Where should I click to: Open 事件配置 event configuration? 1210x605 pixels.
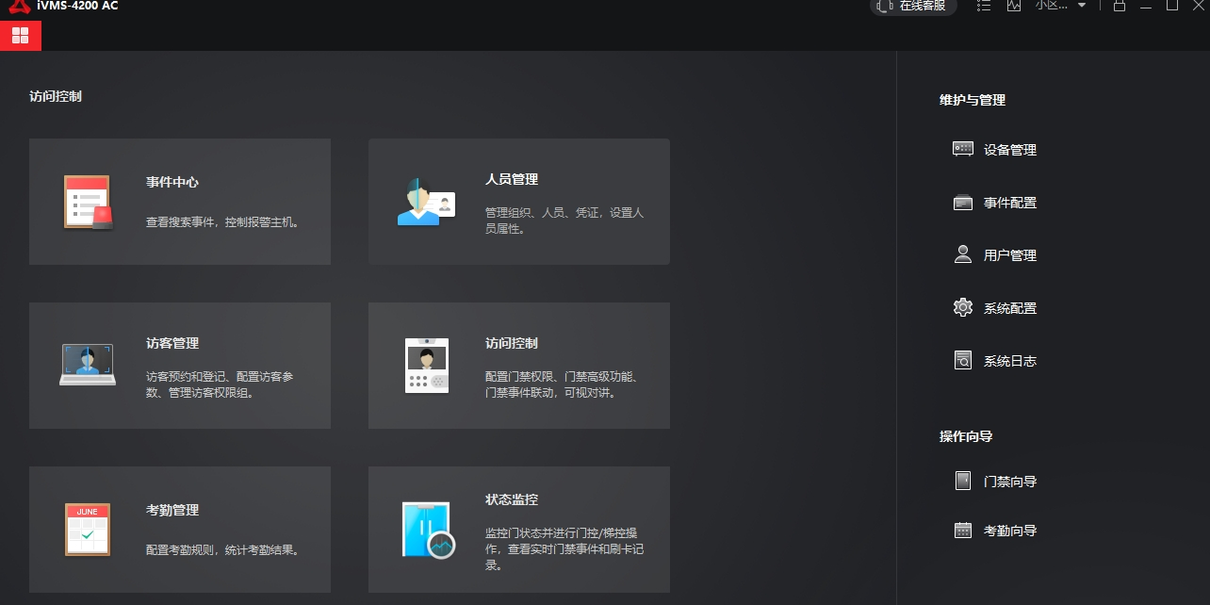[x=1008, y=203]
